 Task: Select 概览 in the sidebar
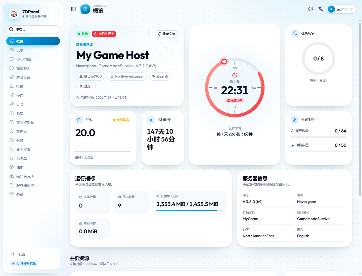[33, 41]
